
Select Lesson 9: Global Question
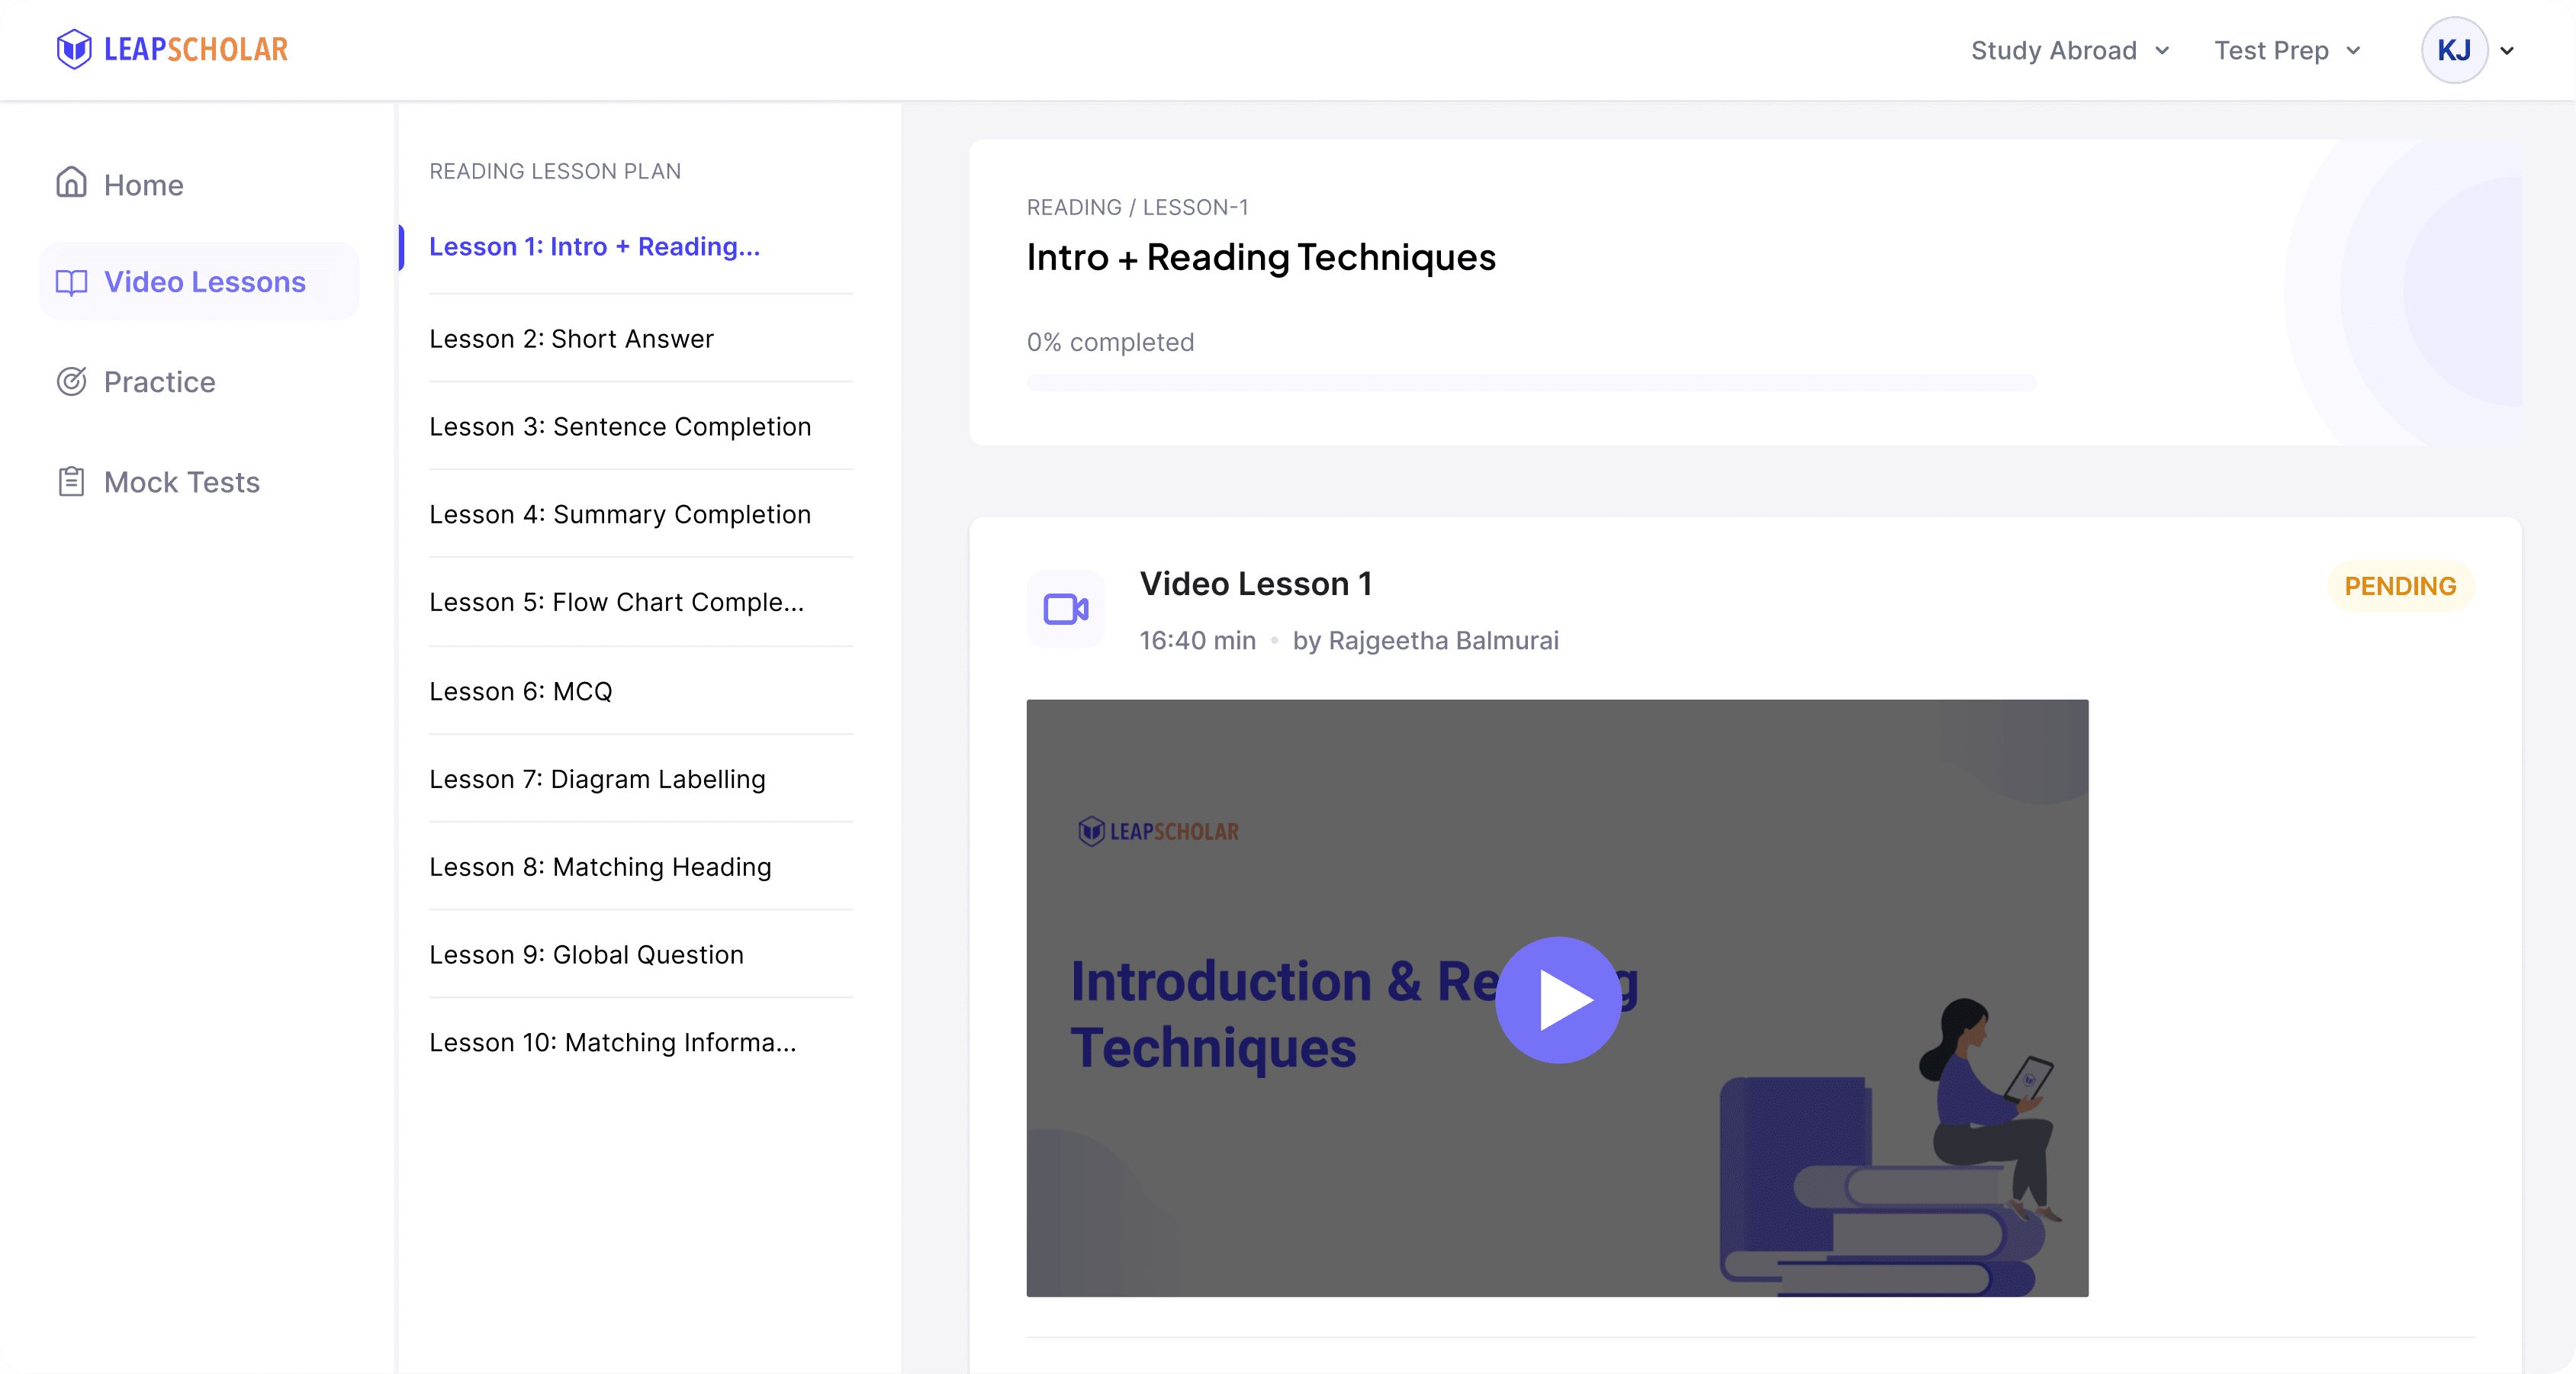tap(586, 955)
